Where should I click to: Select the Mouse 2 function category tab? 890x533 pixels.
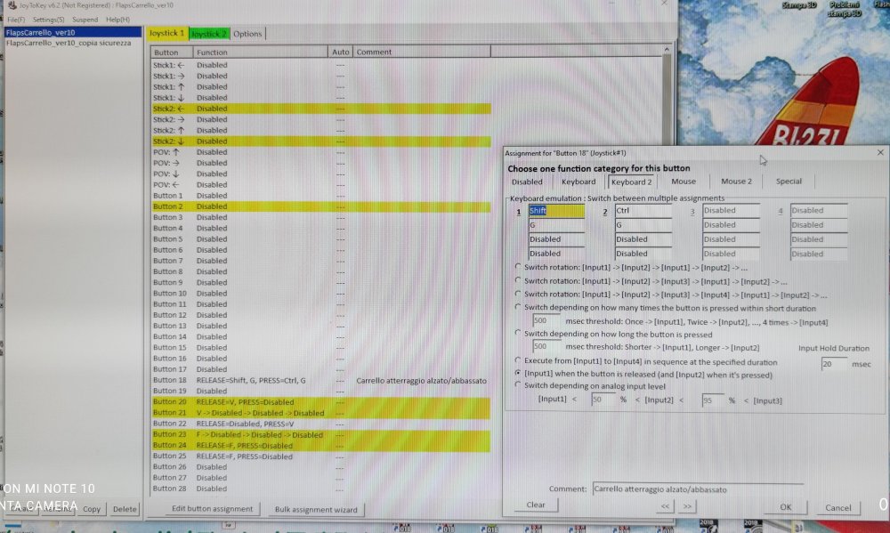pos(736,181)
